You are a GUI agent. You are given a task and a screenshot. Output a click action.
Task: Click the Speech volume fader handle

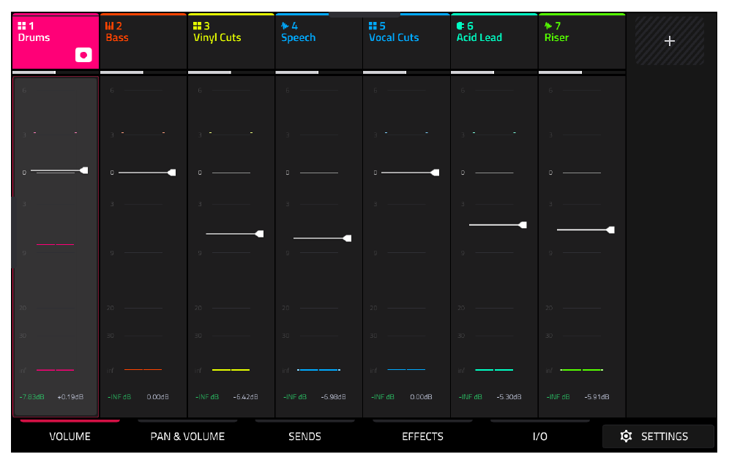click(x=347, y=238)
